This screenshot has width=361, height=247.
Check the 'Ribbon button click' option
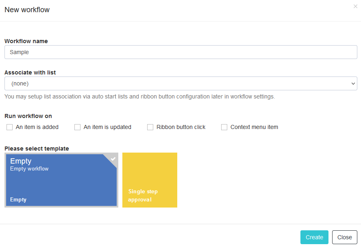tap(150, 127)
